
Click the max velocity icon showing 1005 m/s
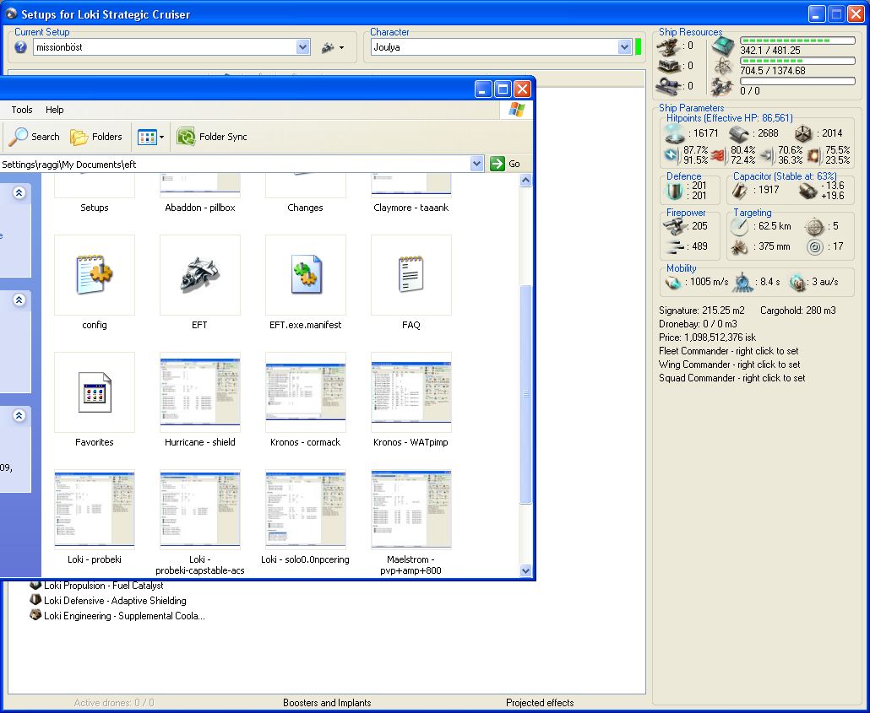point(673,282)
